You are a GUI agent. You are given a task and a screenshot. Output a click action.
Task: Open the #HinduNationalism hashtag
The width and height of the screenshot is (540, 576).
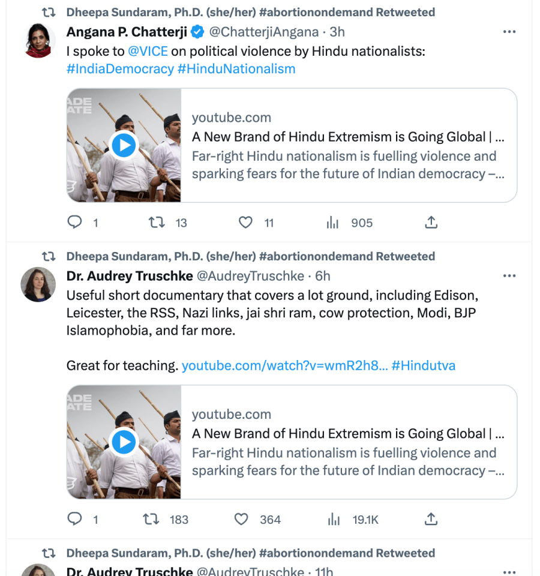pos(236,68)
